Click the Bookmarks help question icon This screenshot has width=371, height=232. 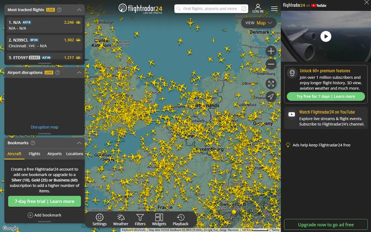pyautogui.click(x=33, y=143)
